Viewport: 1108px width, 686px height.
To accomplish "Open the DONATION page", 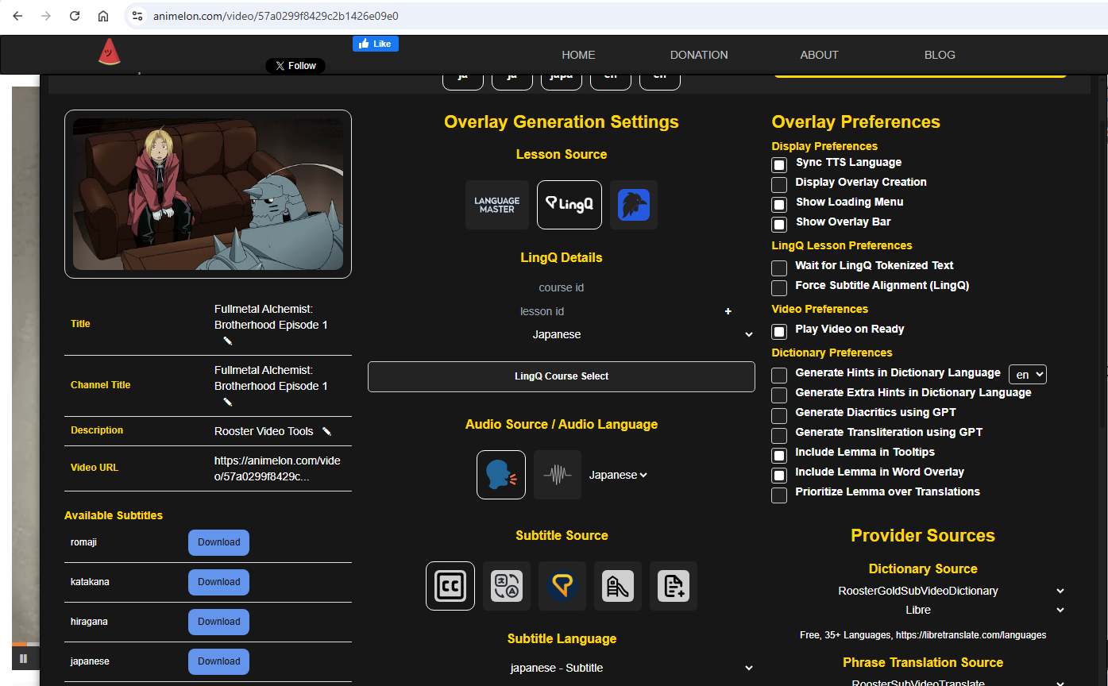I will pyautogui.click(x=699, y=55).
